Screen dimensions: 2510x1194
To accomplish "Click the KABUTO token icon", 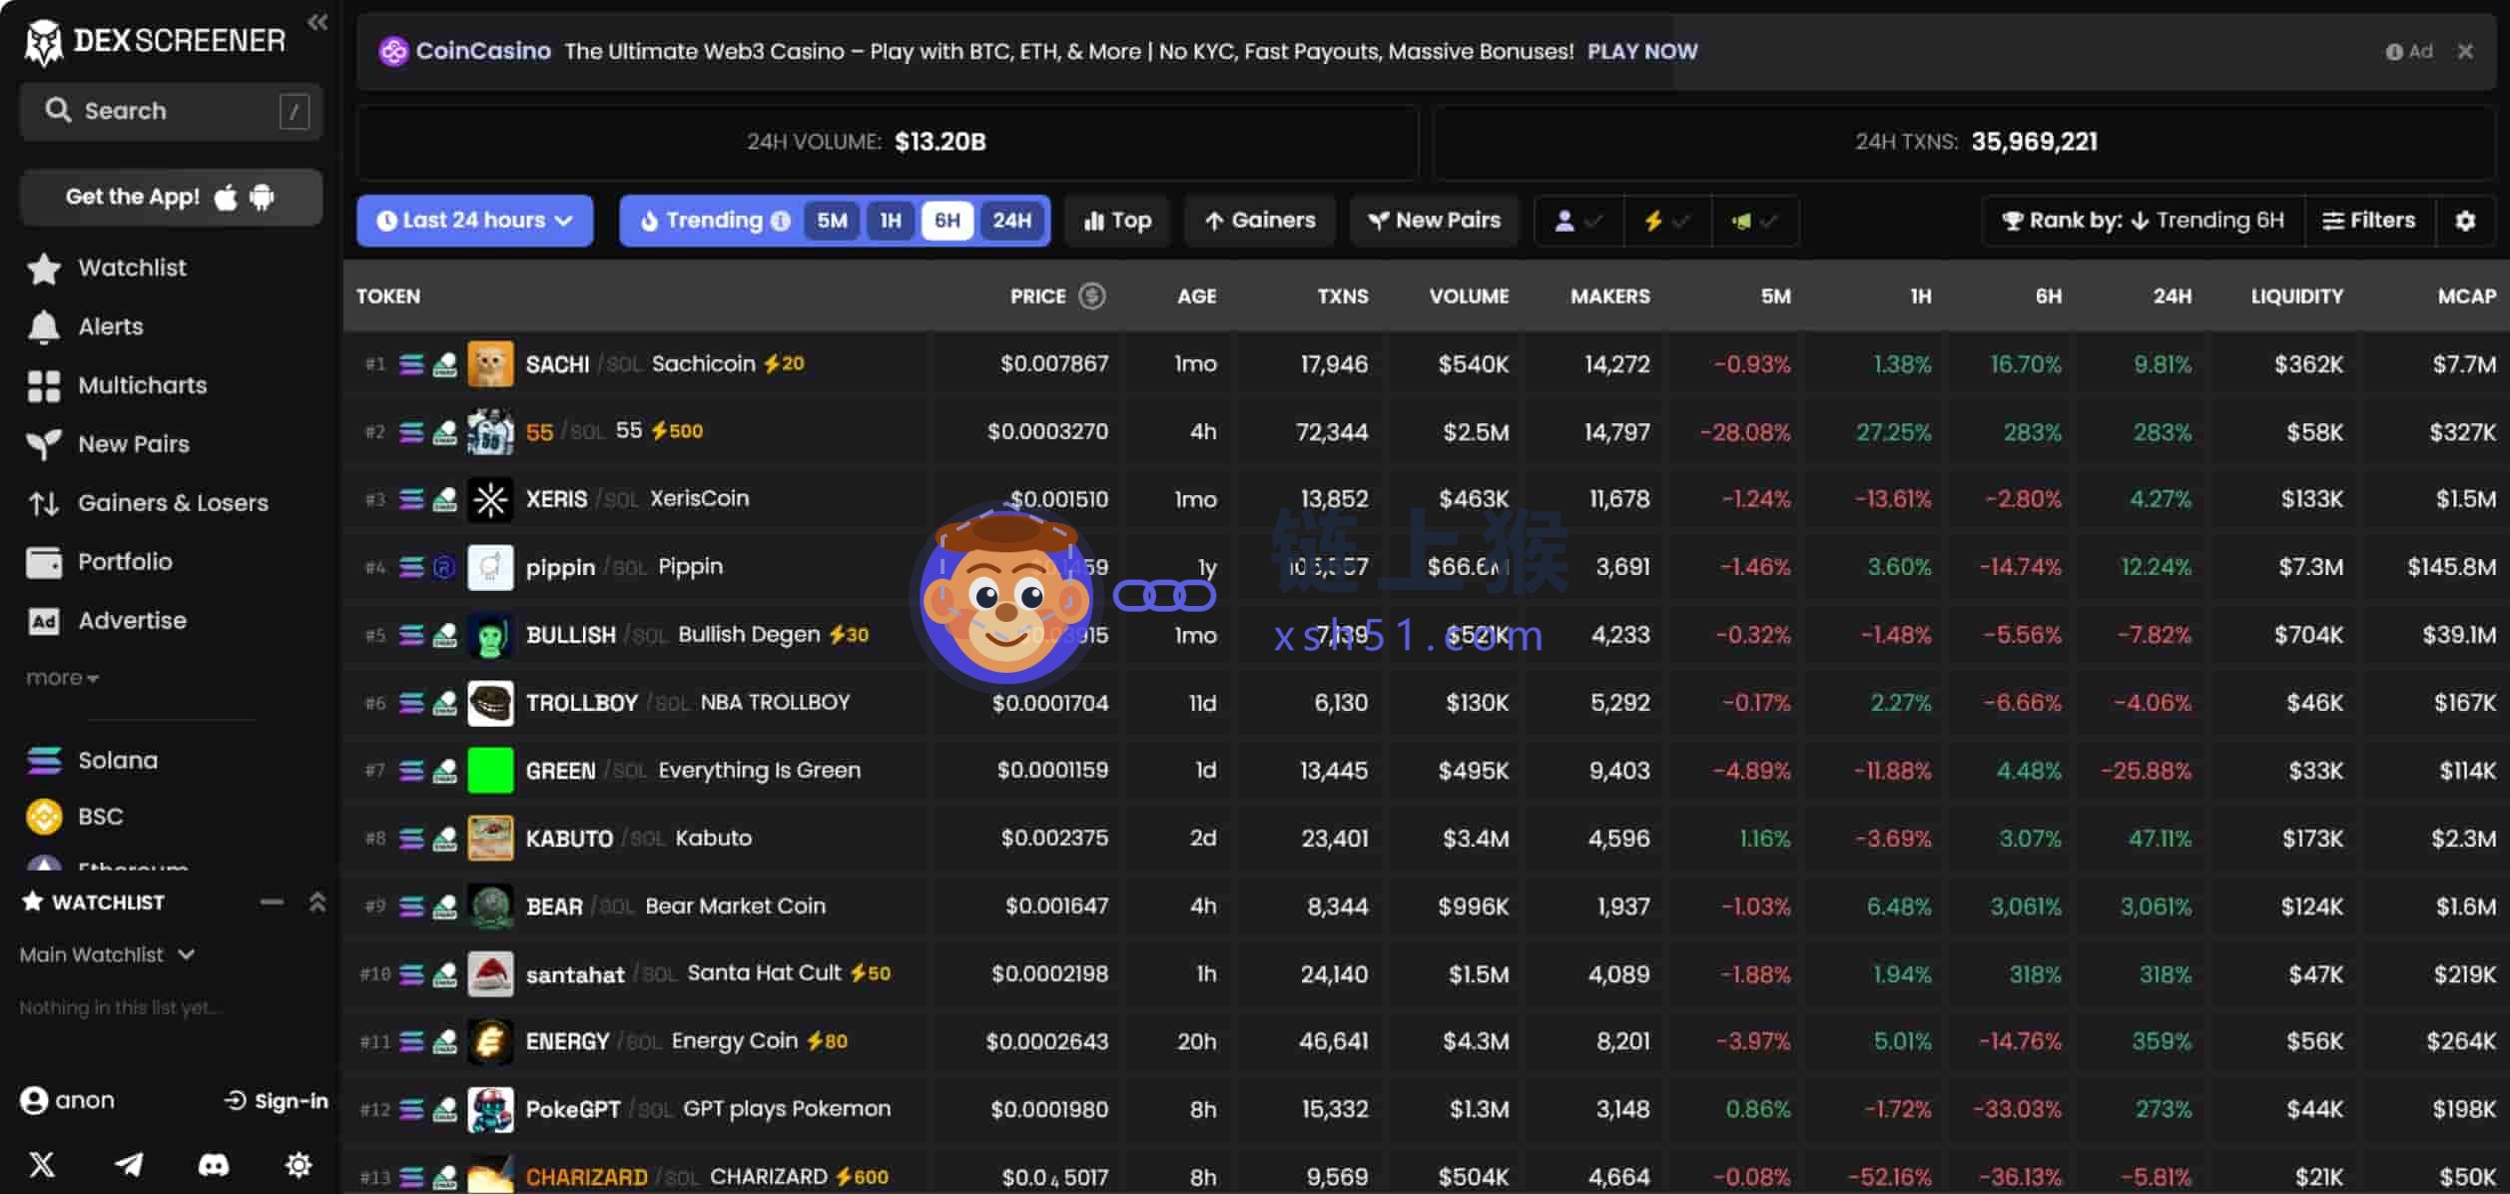I will 490,839.
